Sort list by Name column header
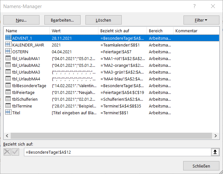 [x=27, y=31]
